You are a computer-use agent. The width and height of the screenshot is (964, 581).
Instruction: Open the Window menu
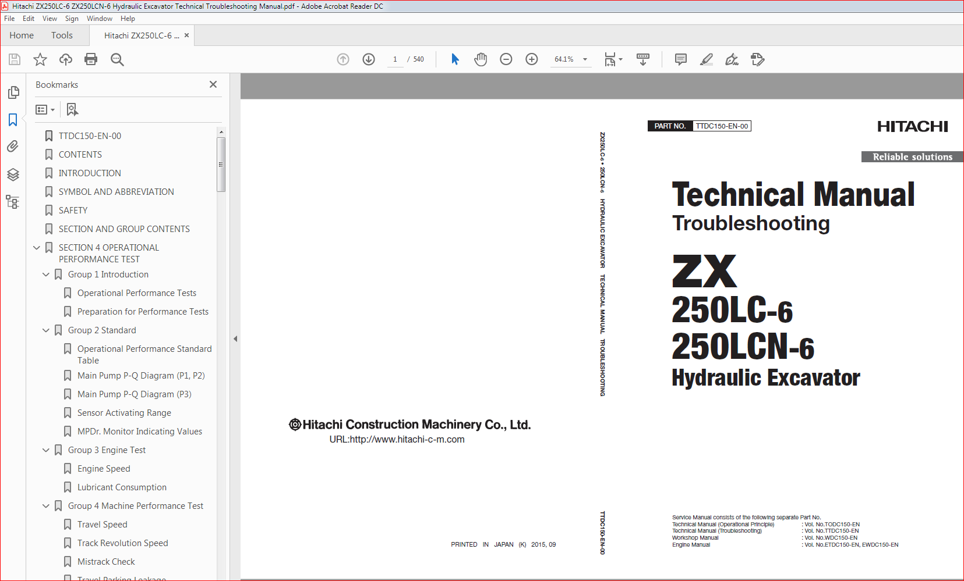click(100, 19)
